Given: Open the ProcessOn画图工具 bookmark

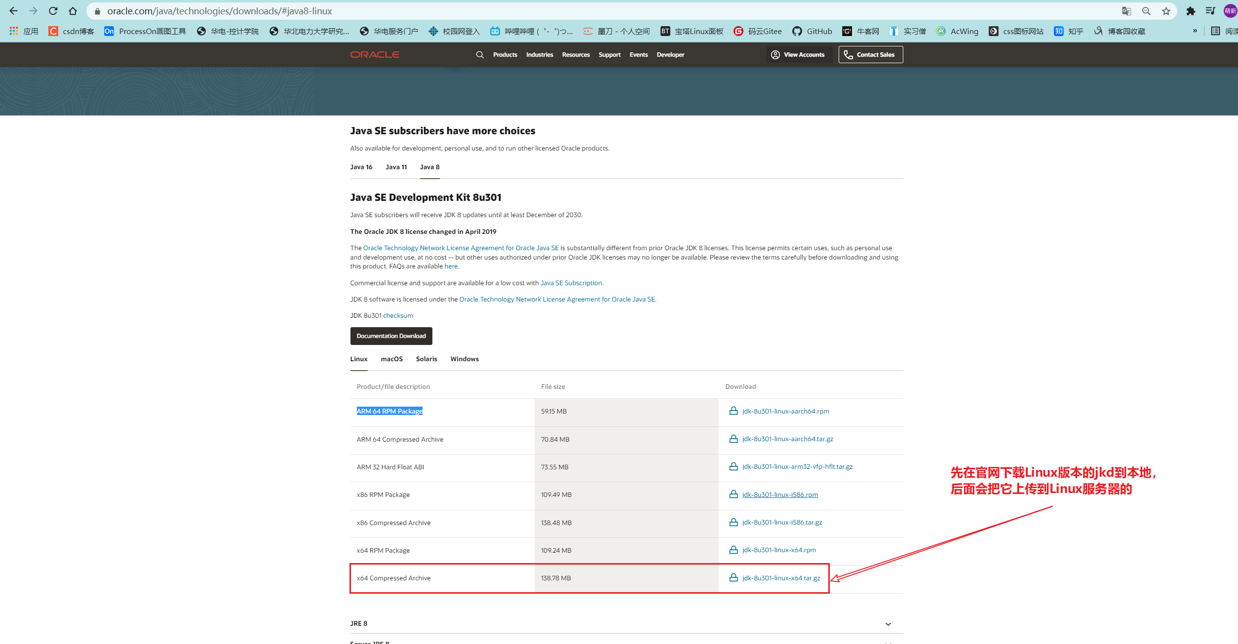Looking at the screenshot, I should [145, 31].
